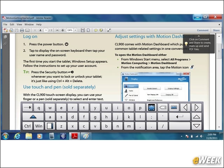Tap the slash key on on-screen keyboard
The image size is (224, 168).
tap(163, 126)
